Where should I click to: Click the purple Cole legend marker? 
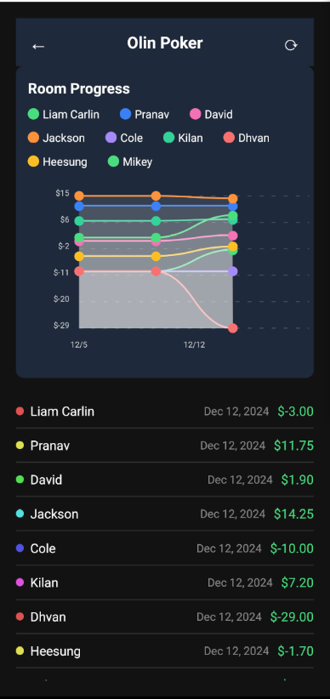(x=111, y=138)
